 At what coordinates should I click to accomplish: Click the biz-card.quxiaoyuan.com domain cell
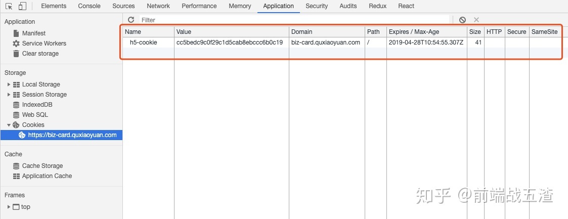(327, 42)
